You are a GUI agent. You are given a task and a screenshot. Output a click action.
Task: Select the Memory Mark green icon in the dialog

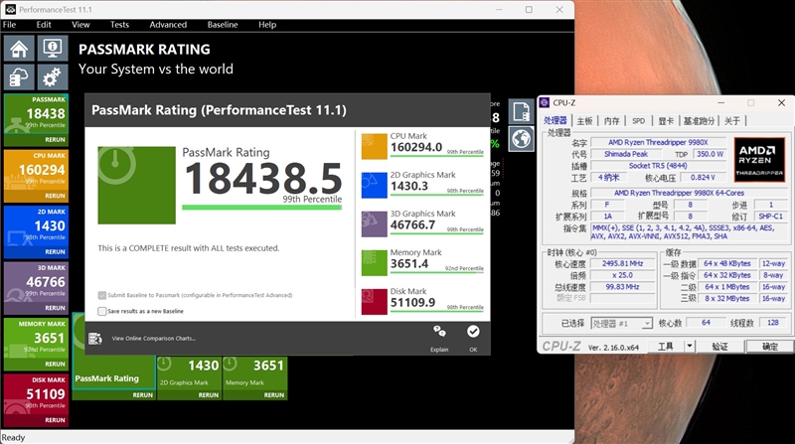click(x=375, y=263)
